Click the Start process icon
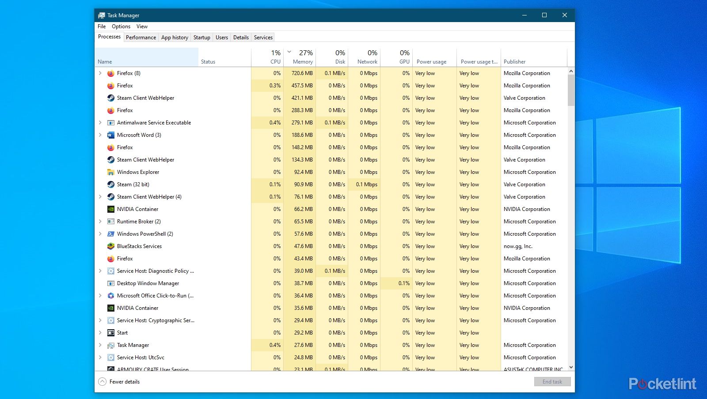Screen dimensions: 707x399 (111, 333)
